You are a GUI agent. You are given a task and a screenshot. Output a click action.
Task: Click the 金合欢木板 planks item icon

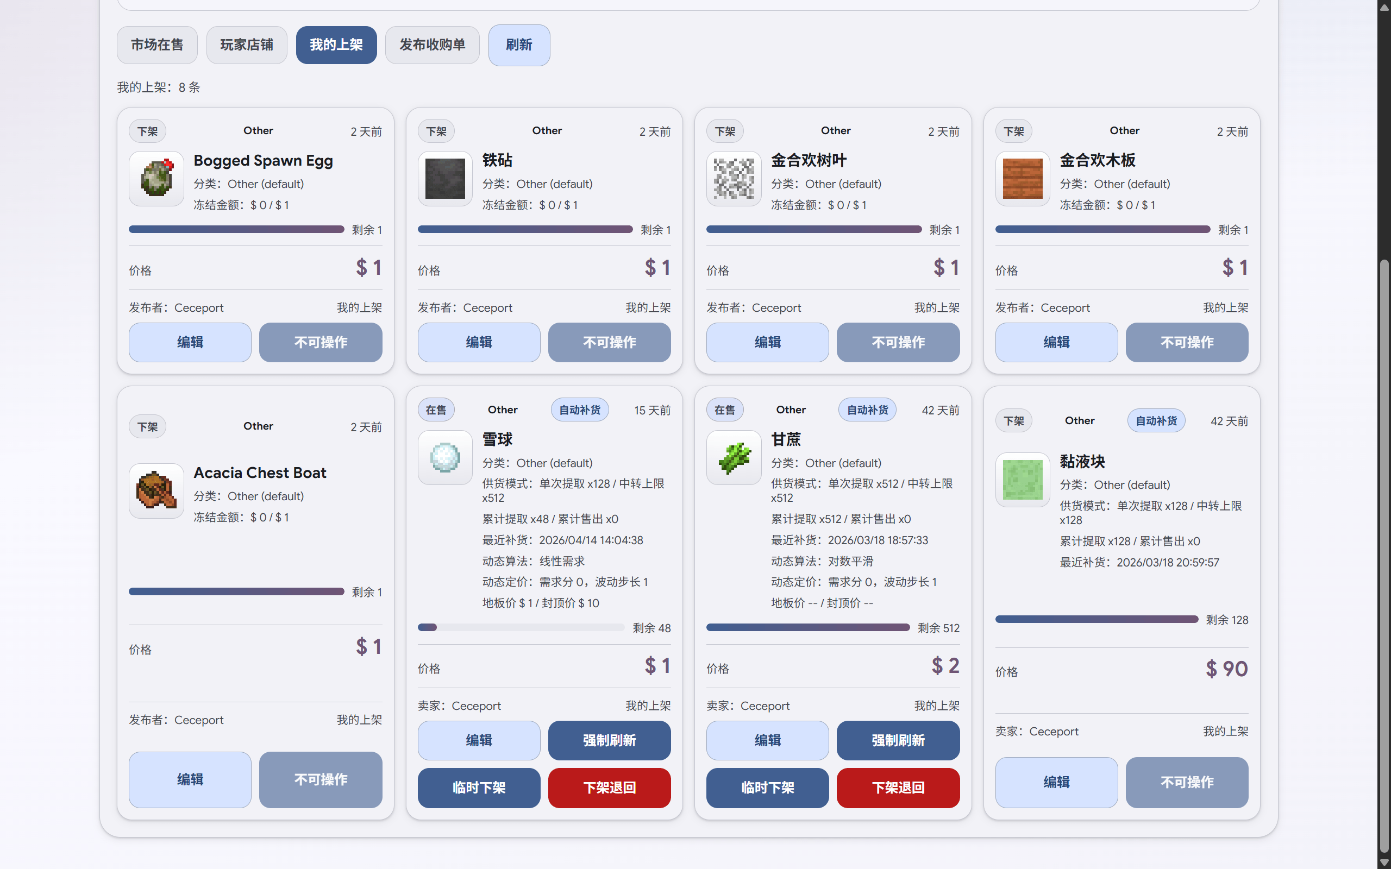click(1023, 179)
